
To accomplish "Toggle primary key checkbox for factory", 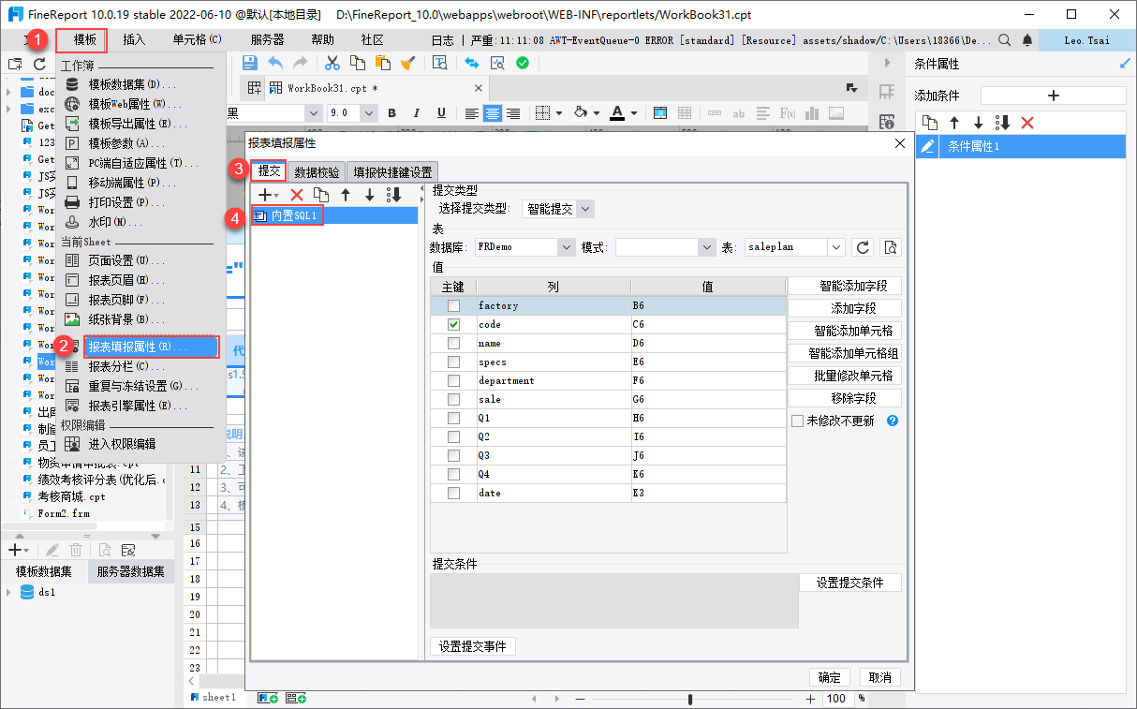I will point(454,305).
